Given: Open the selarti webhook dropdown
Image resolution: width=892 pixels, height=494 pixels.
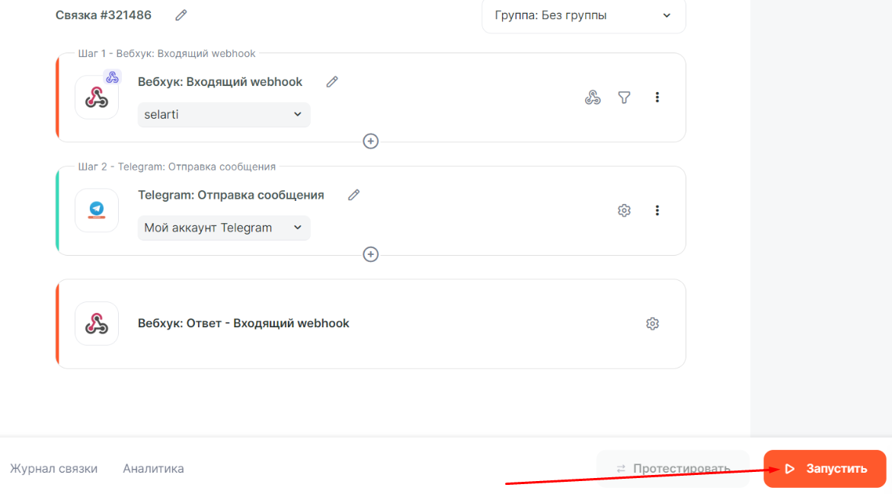Looking at the screenshot, I should tap(224, 115).
